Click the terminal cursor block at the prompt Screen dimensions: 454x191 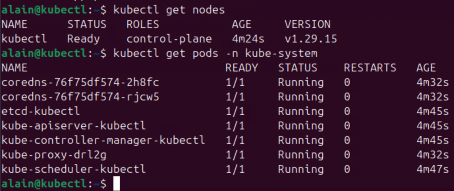[117, 183]
